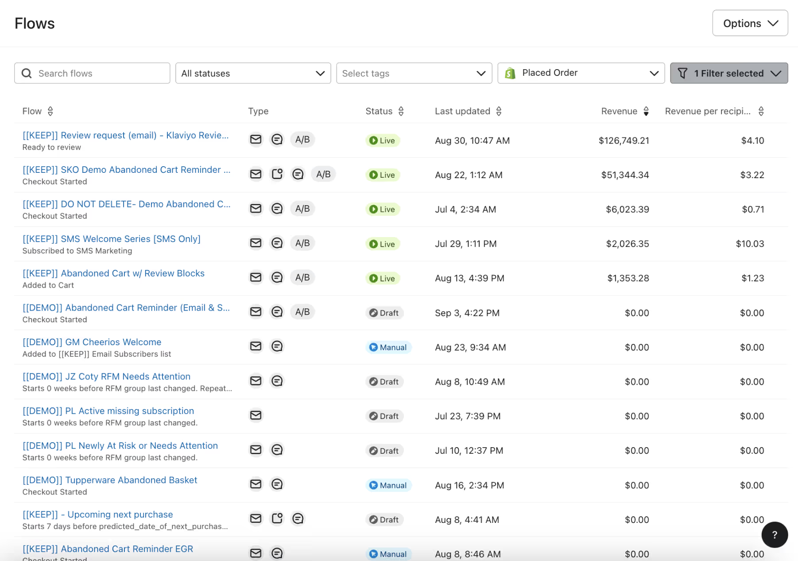Click A/B badge in Review request row
Screen dimensions: 798x561
pos(302,140)
